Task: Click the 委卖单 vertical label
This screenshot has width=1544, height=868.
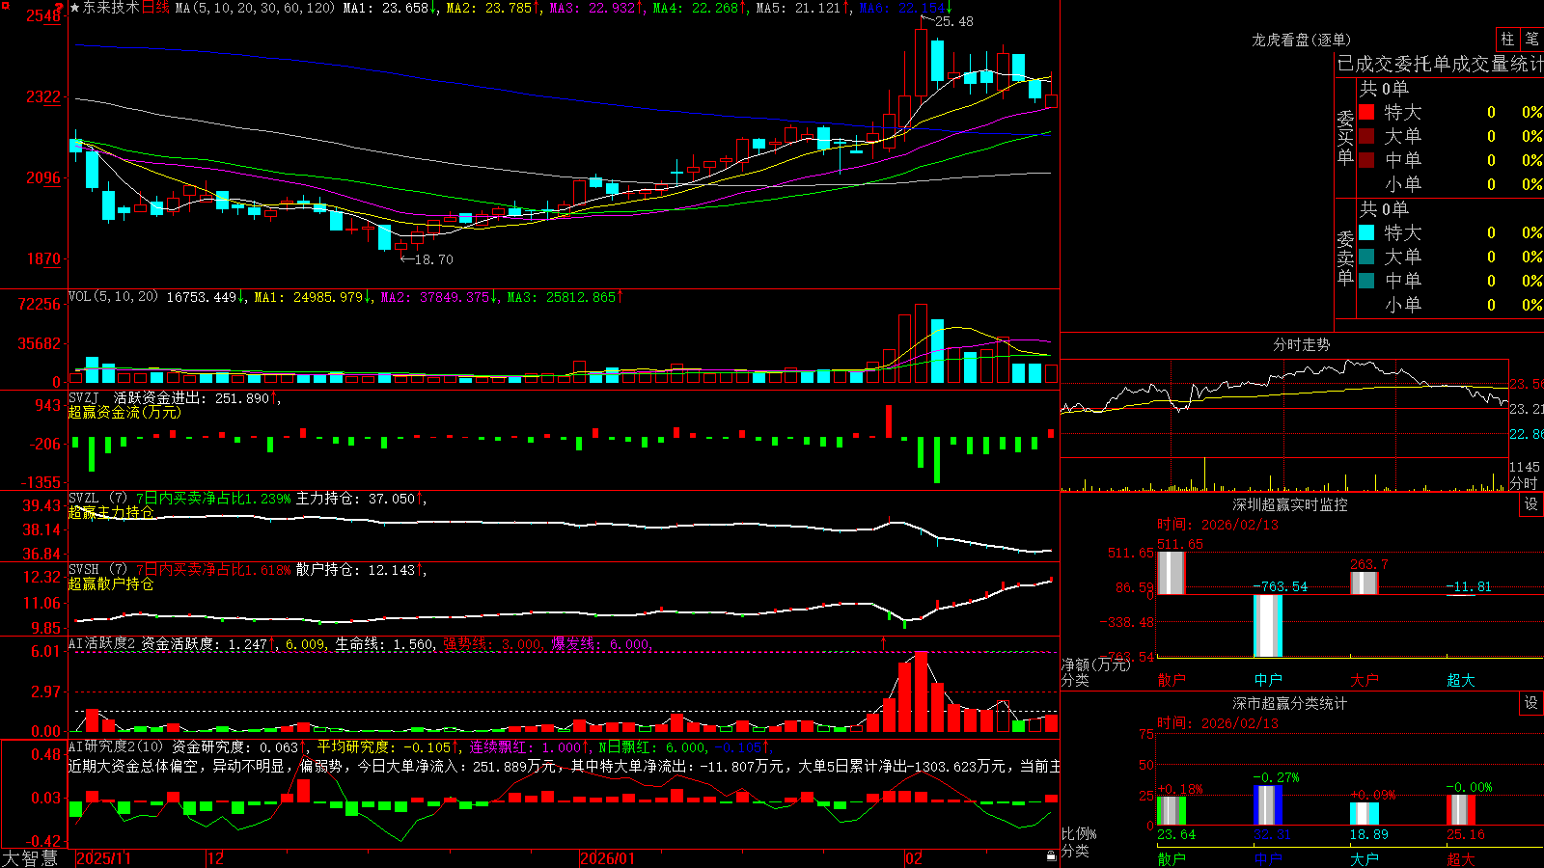Action: click(1345, 258)
